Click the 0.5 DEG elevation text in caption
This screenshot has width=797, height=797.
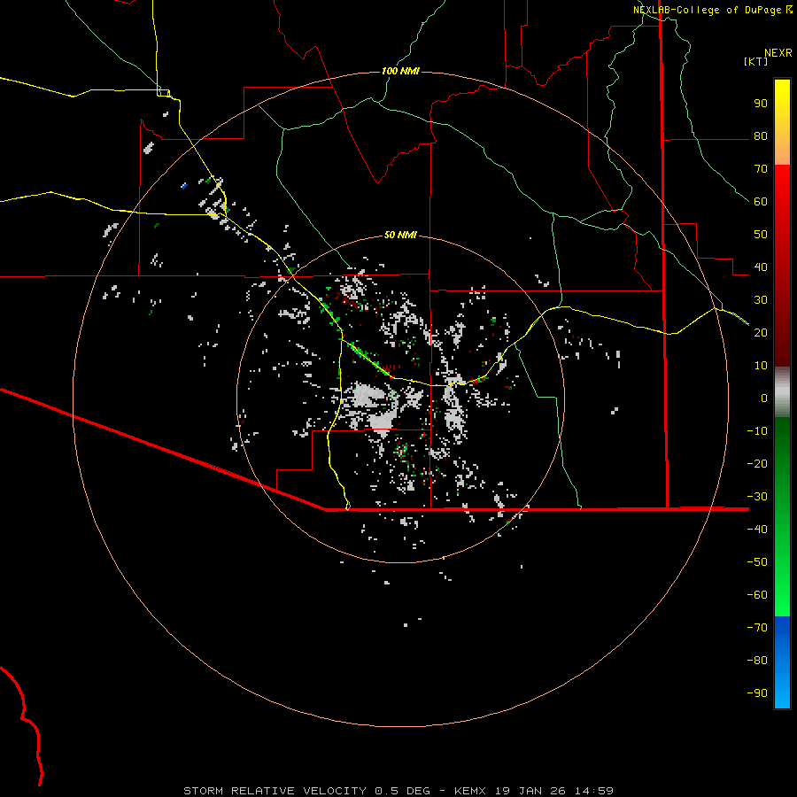[403, 791]
